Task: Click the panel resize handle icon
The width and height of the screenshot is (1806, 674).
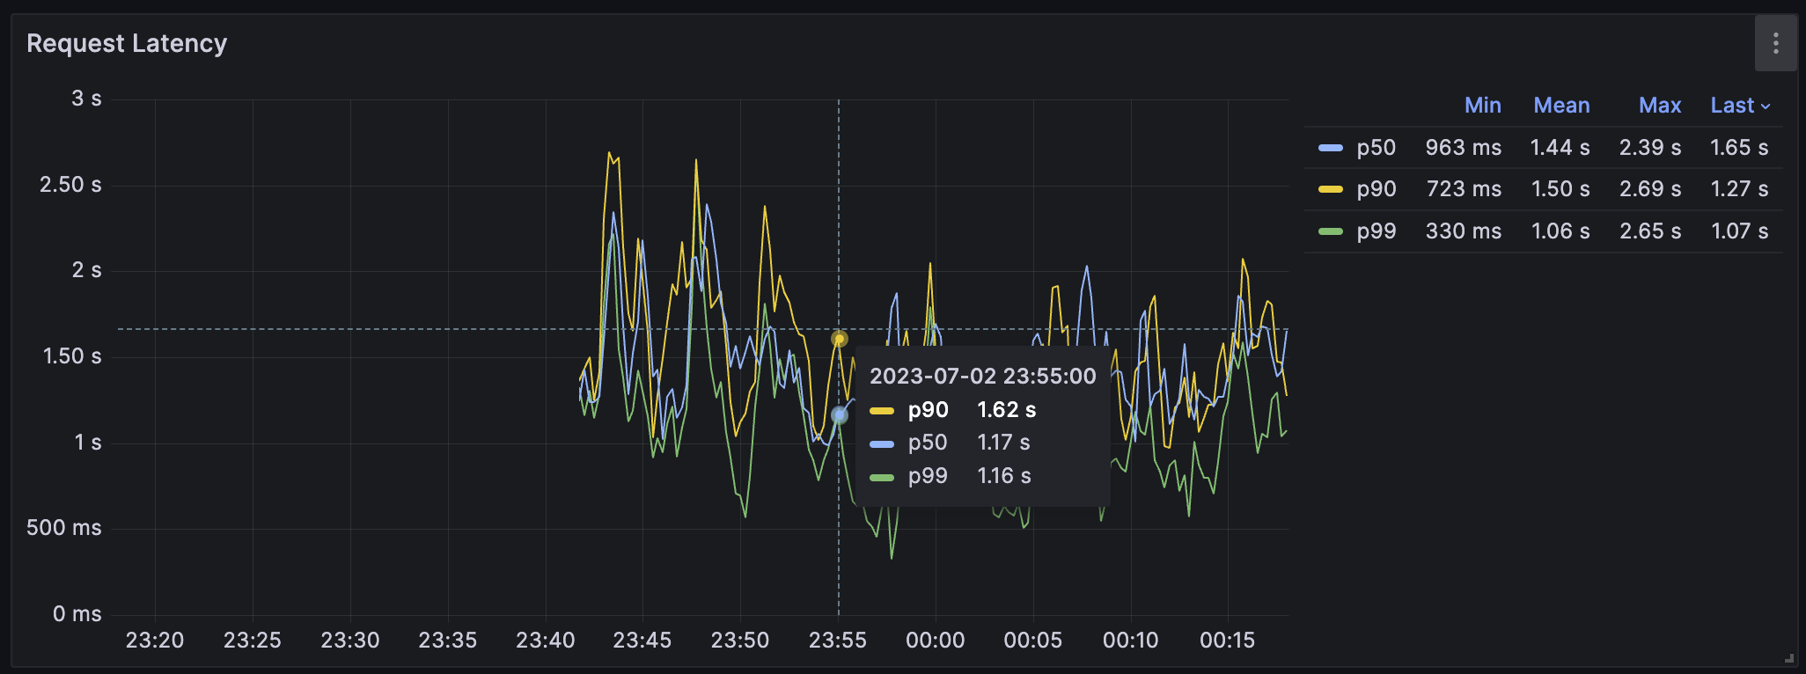Action: coord(1788,658)
